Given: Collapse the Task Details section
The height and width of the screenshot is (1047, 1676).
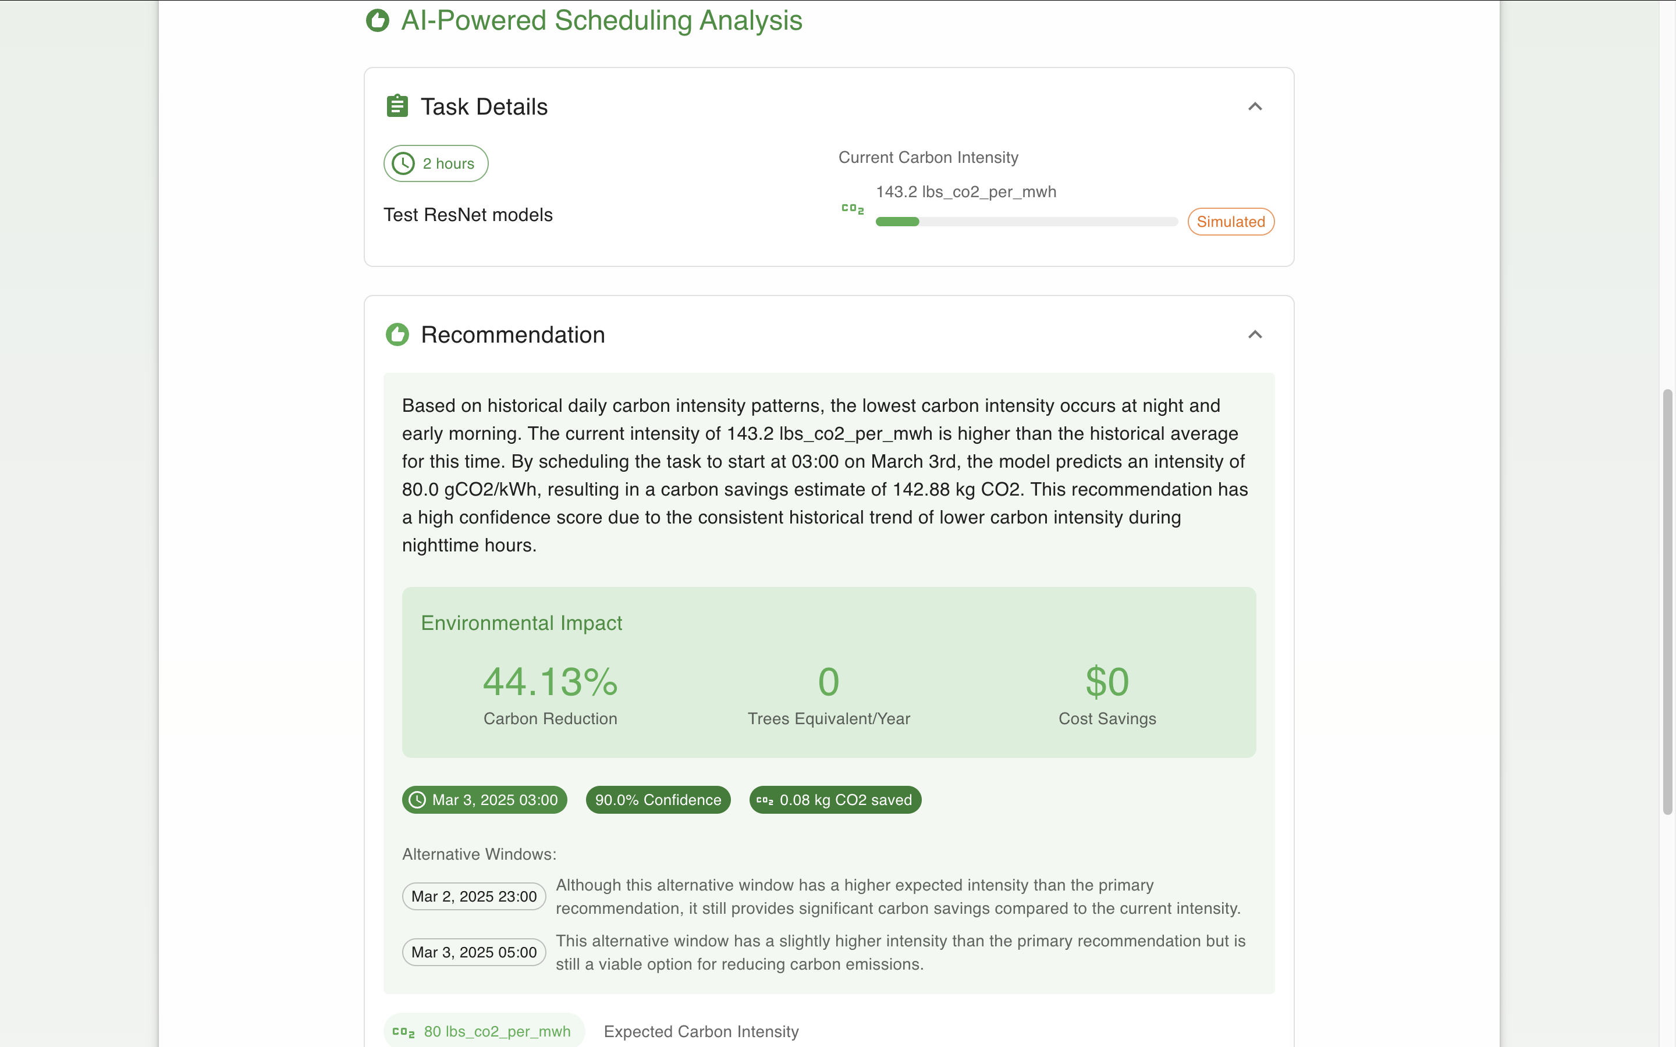Looking at the screenshot, I should tap(1254, 106).
